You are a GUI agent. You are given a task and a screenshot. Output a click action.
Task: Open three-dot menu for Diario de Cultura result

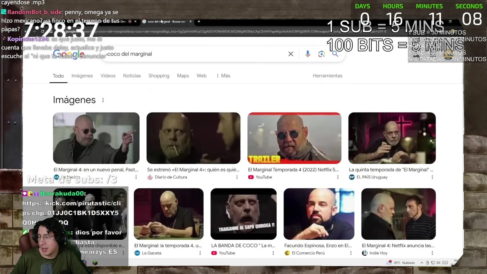click(237, 177)
